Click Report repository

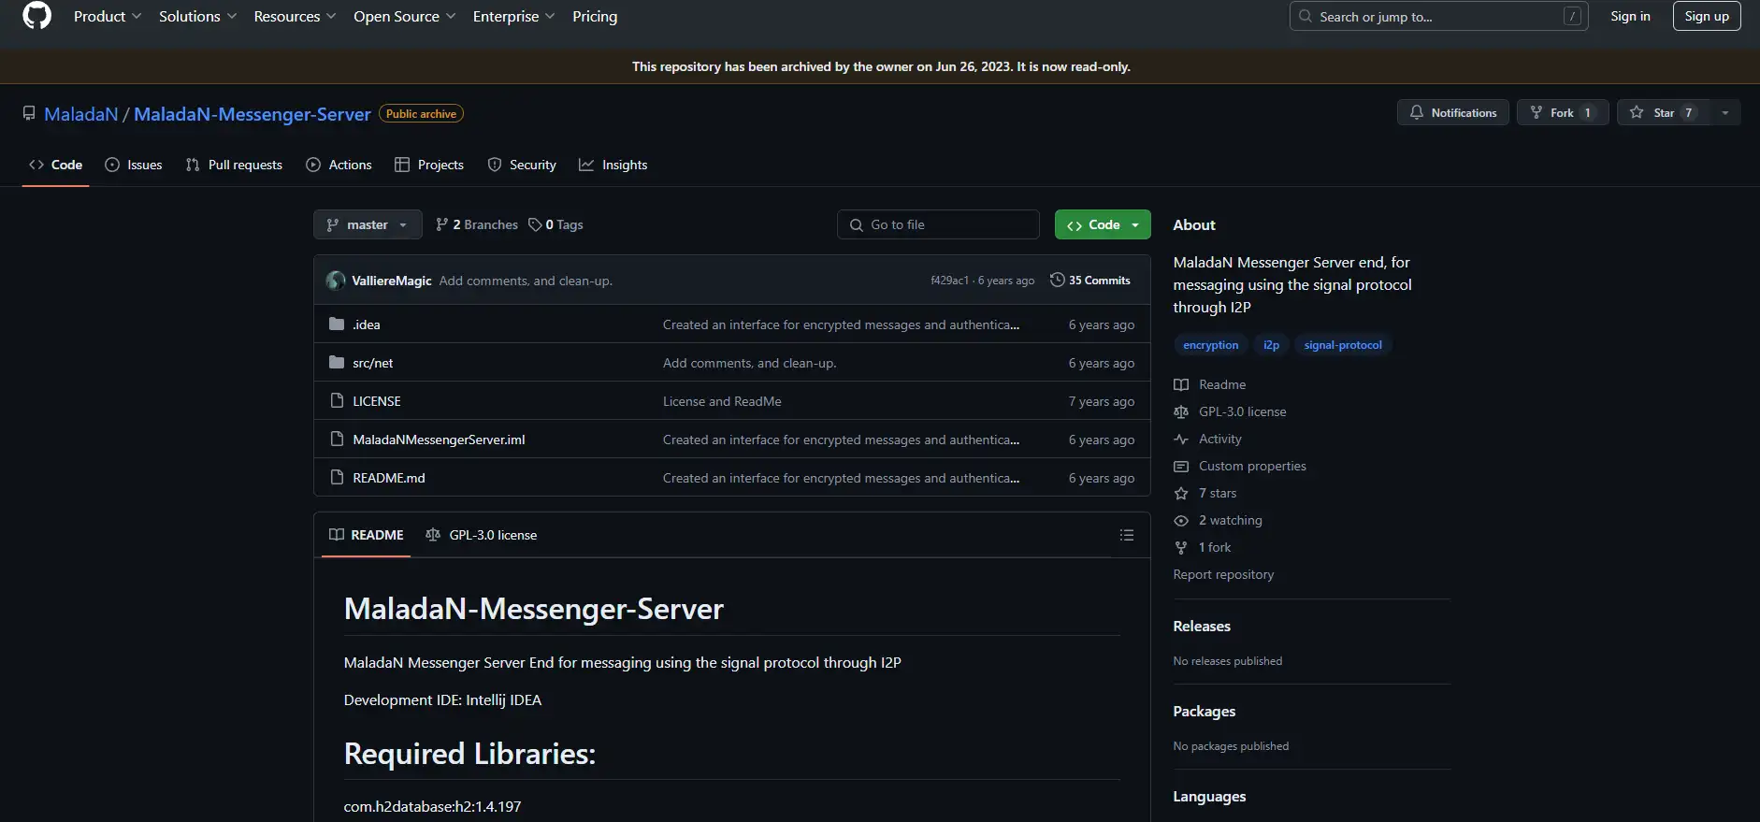click(x=1223, y=574)
